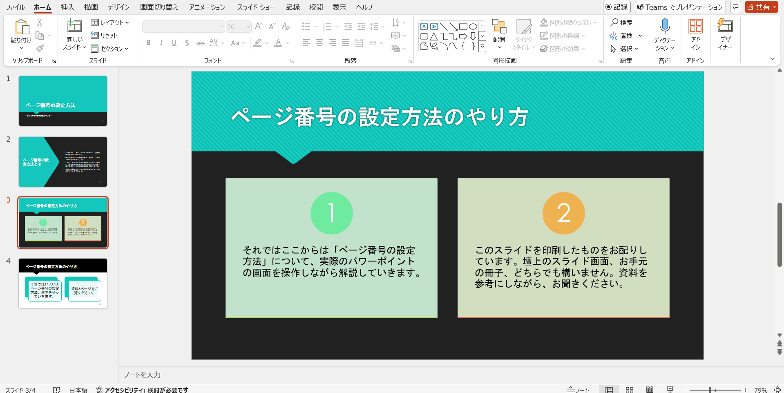Switch to reading view
Viewport: 784px width, 393px height.
pyautogui.click(x=650, y=390)
